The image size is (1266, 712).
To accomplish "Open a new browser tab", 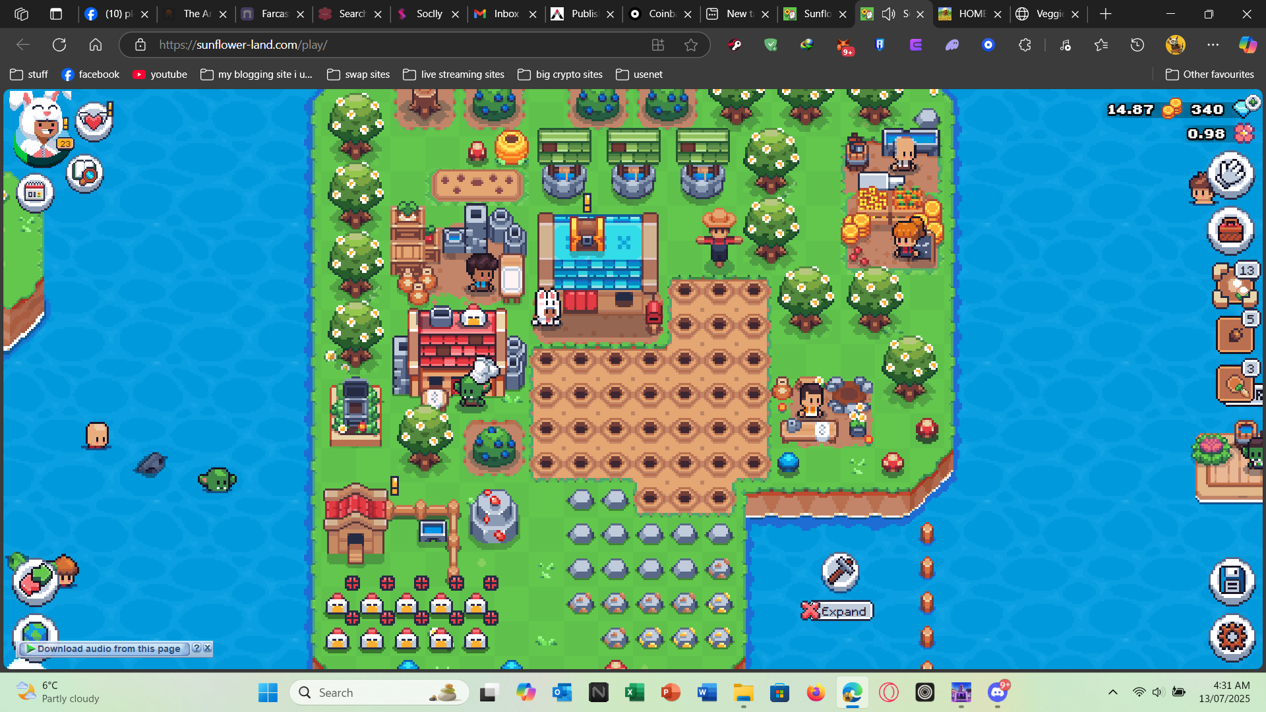I will [x=1106, y=14].
